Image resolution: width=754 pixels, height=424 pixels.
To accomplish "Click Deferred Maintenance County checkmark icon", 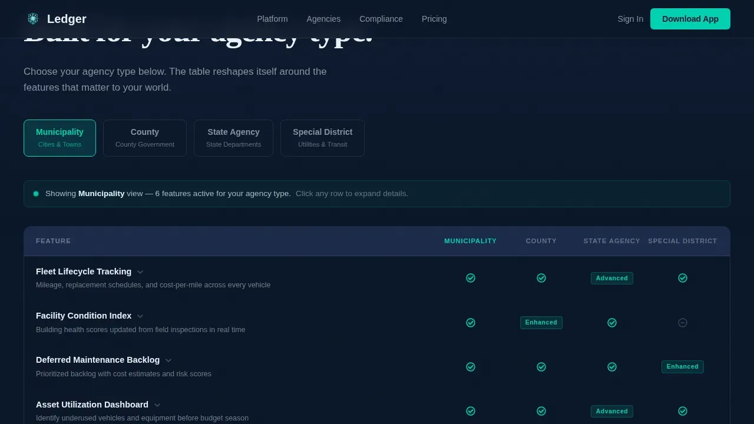I will point(541,367).
